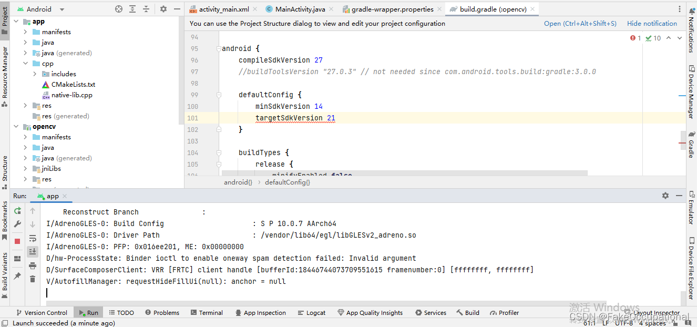Close the build.gradle (:opencv) tab
This screenshot has height=327, width=697.
point(532,9)
